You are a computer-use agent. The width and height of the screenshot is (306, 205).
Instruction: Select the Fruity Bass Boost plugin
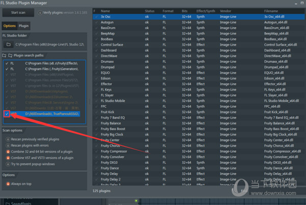tap(198, 129)
